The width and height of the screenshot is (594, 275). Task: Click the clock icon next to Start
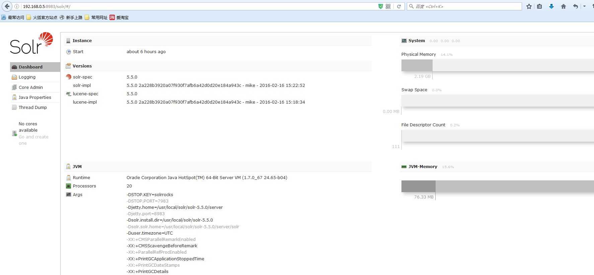[x=69, y=52]
